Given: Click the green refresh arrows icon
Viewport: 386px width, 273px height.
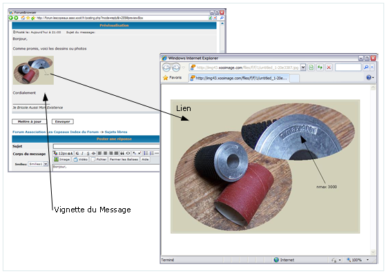Looking at the screenshot, I should pos(320,67).
